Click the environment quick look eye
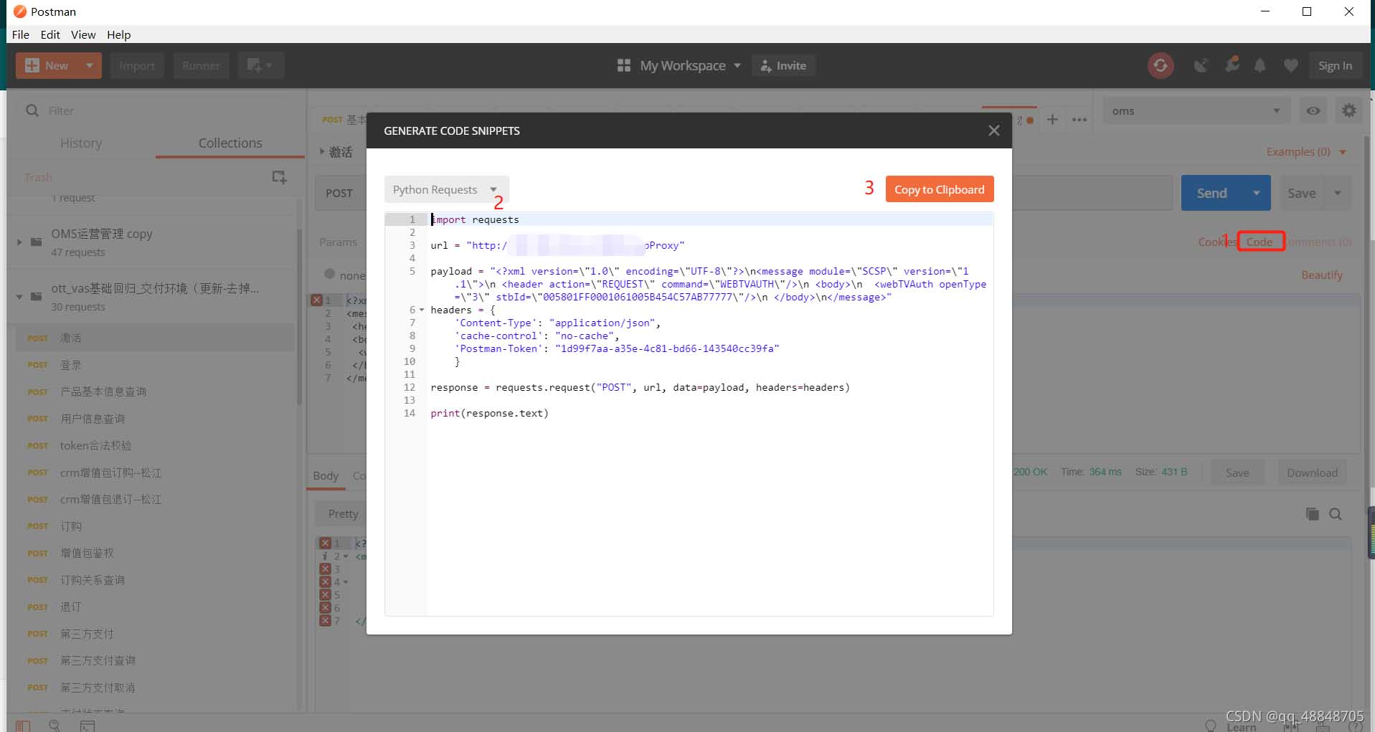Image resolution: width=1375 pixels, height=732 pixels. click(x=1313, y=110)
